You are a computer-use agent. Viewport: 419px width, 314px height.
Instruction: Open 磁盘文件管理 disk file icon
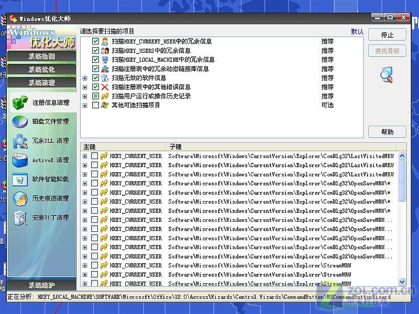pyautogui.click(x=20, y=122)
